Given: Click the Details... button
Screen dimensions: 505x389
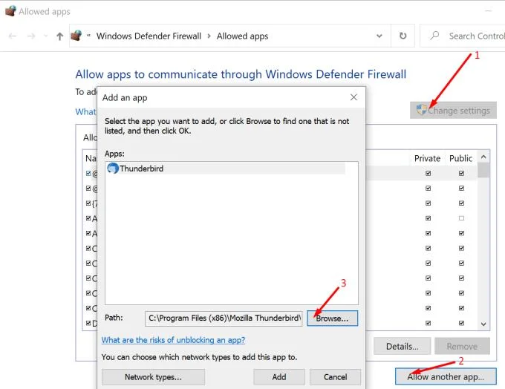Looking at the screenshot, I should click(x=403, y=347).
